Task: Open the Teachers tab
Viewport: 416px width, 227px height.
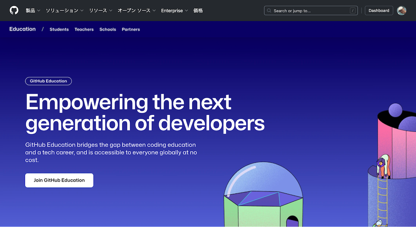Action: (84, 29)
